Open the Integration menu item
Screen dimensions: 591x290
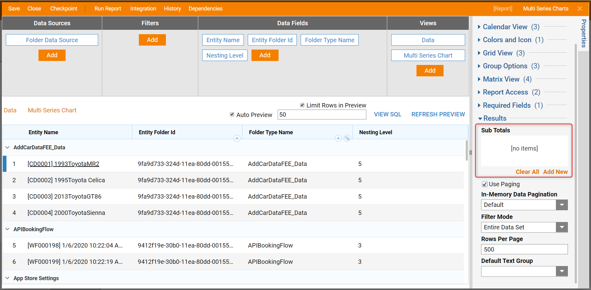tap(143, 9)
